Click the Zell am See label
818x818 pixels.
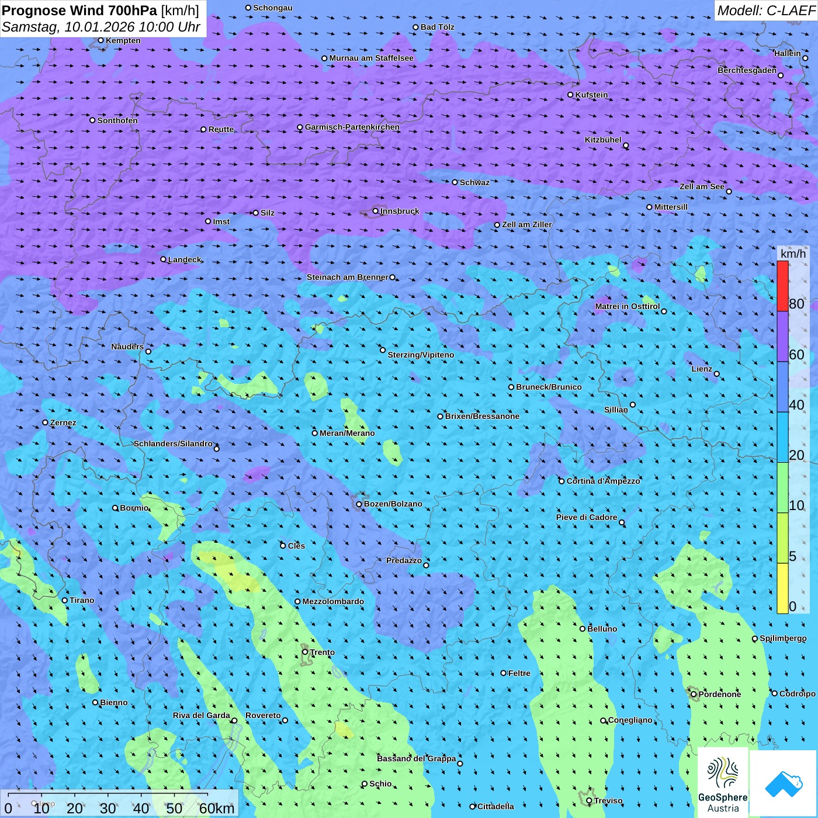coord(702,186)
